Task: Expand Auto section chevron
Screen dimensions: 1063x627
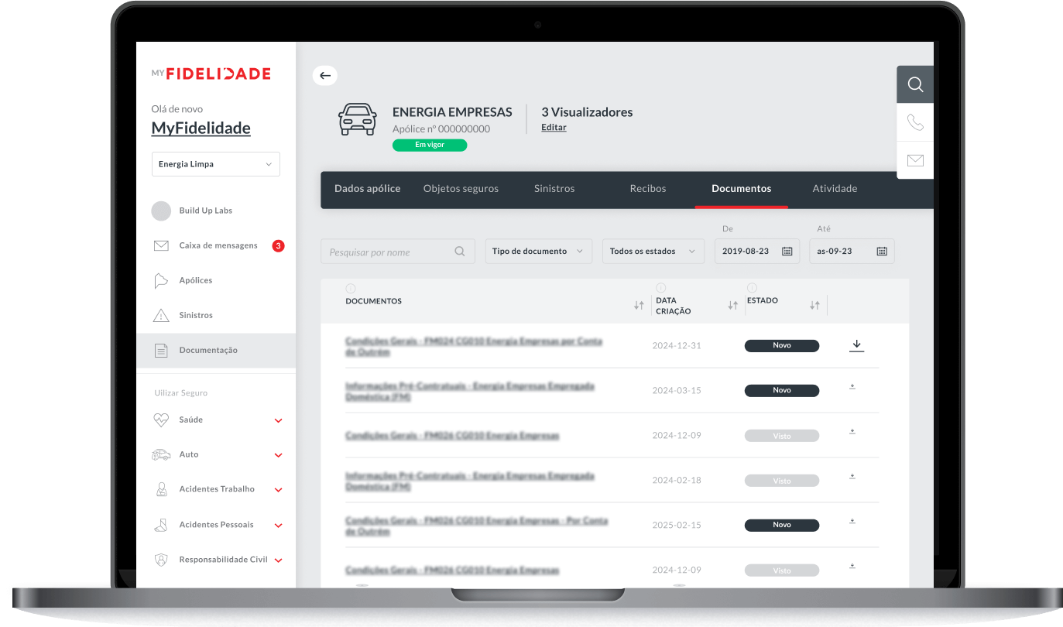Action: (279, 455)
